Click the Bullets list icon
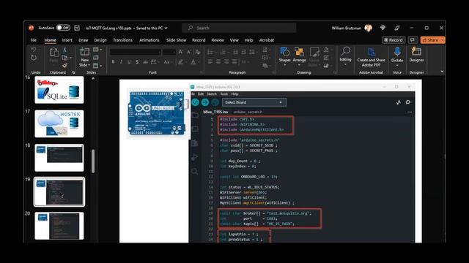The image size is (469, 263). [210, 52]
